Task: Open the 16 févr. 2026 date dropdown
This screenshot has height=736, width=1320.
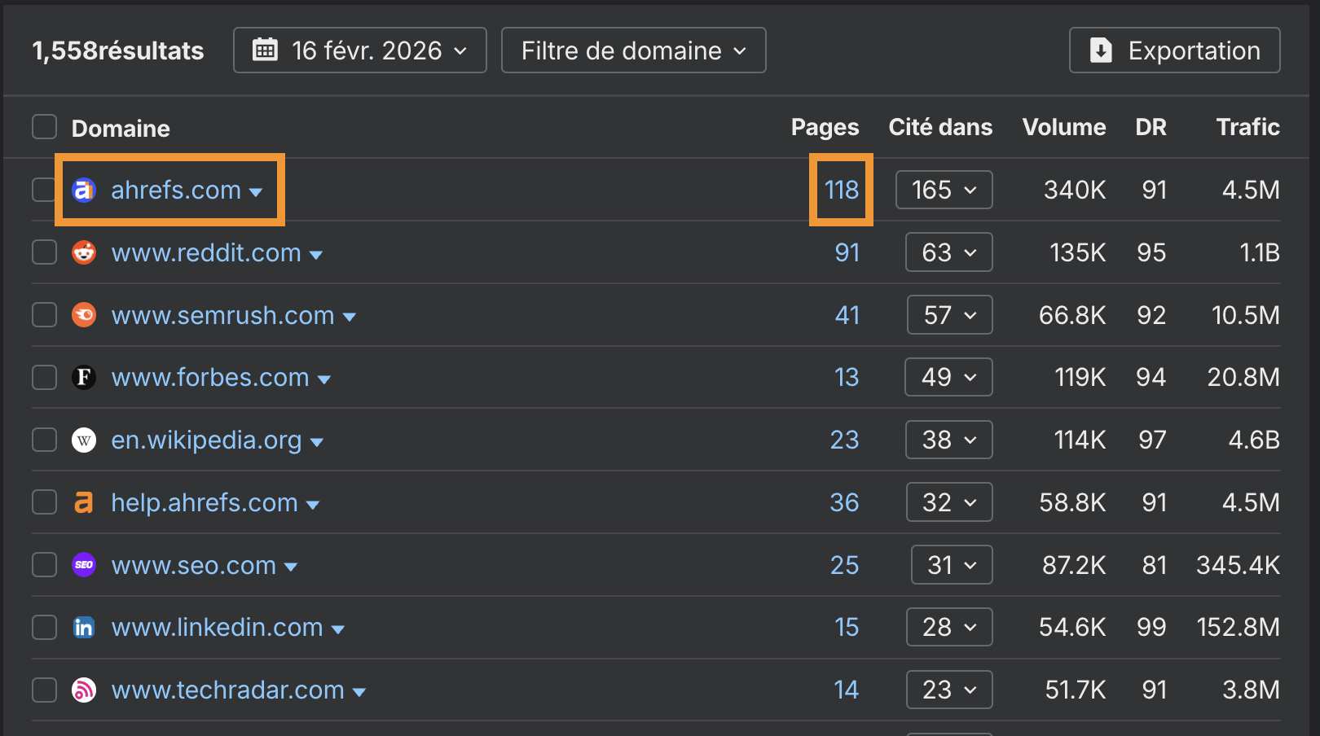Action: coord(359,50)
